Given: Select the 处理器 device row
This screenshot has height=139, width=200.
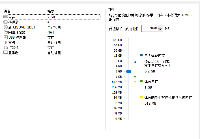Looking at the screenshot, I should [x=51, y=22].
